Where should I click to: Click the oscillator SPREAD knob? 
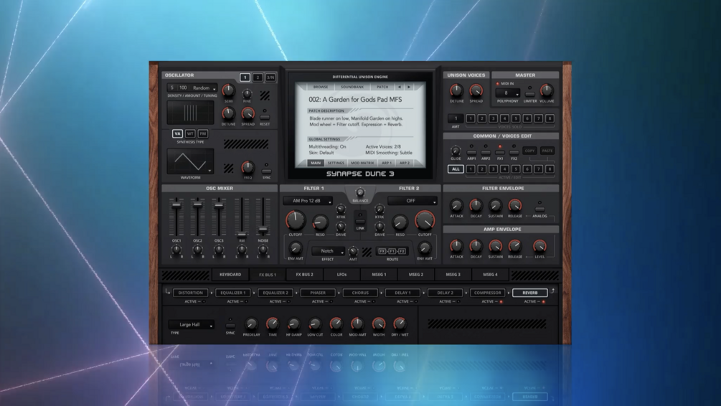(x=248, y=113)
